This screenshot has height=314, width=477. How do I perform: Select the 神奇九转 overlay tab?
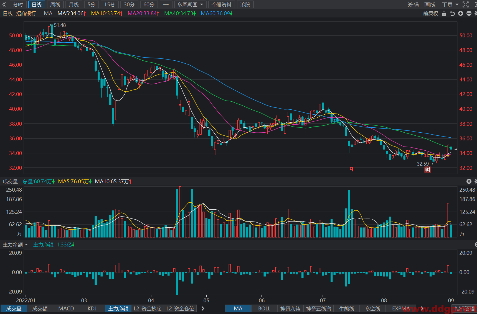(290, 308)
